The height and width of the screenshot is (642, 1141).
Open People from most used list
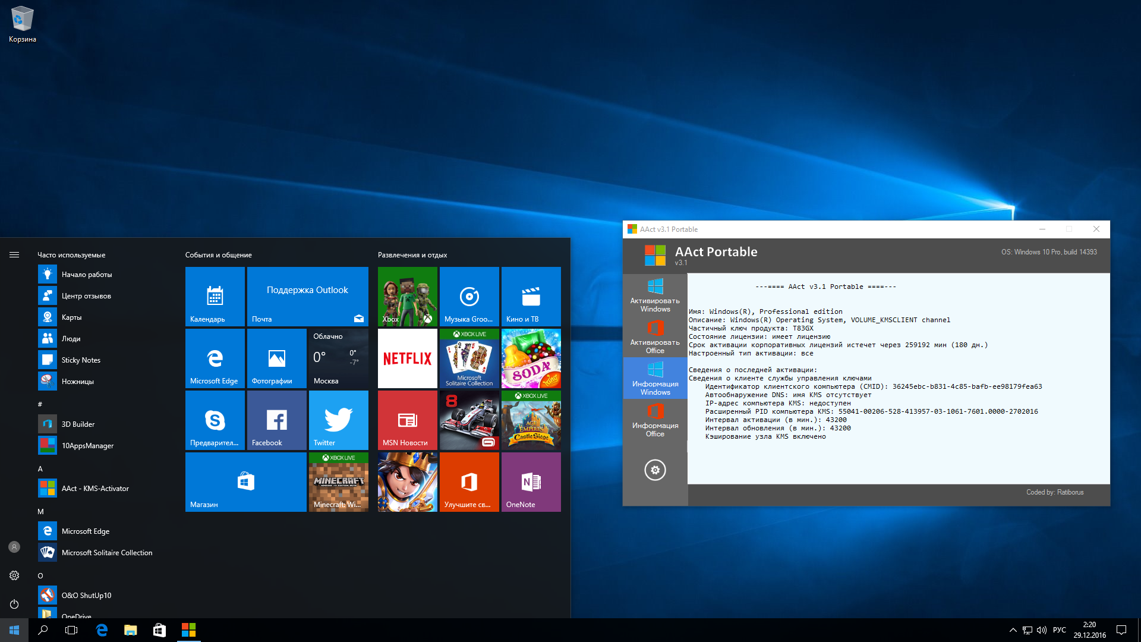coord(101,339)
